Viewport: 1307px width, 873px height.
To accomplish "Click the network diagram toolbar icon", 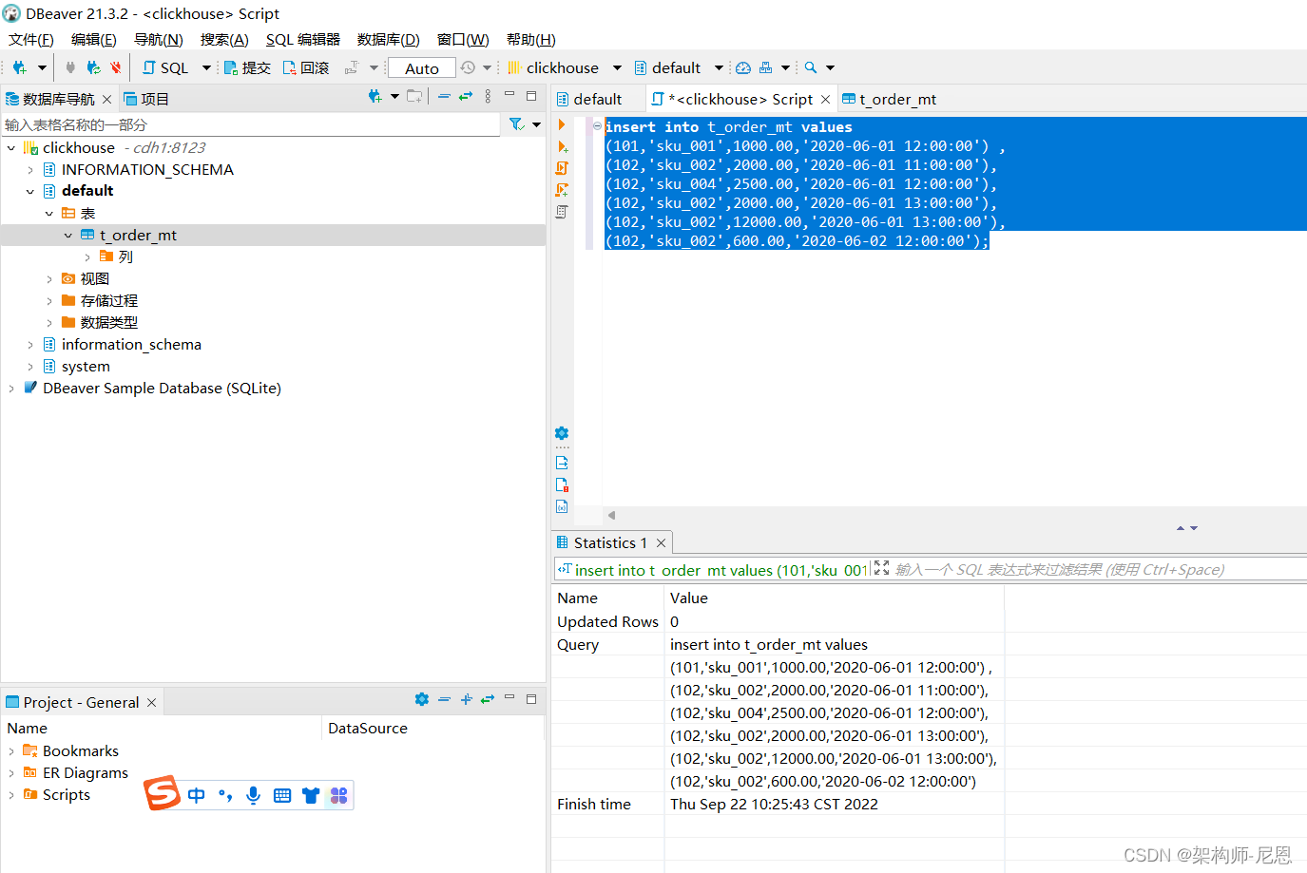I will [765, 67].
